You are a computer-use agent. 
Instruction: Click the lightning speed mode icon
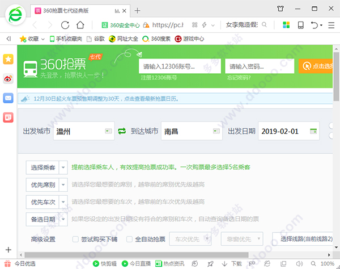click(x=204, y=25)
